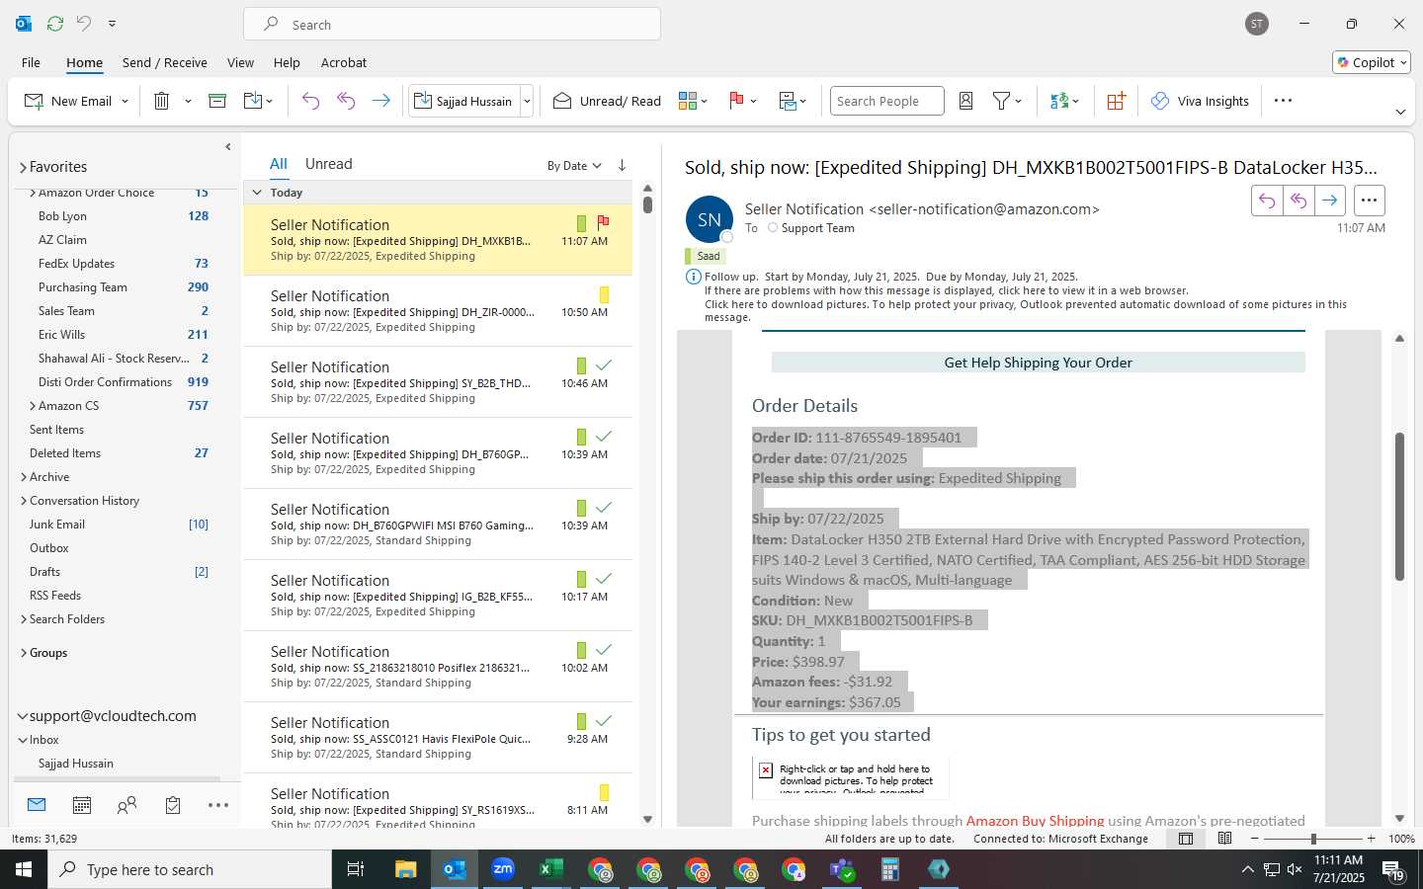
Task: Expand Conversation History folder
Action: [x=24, y=501]
